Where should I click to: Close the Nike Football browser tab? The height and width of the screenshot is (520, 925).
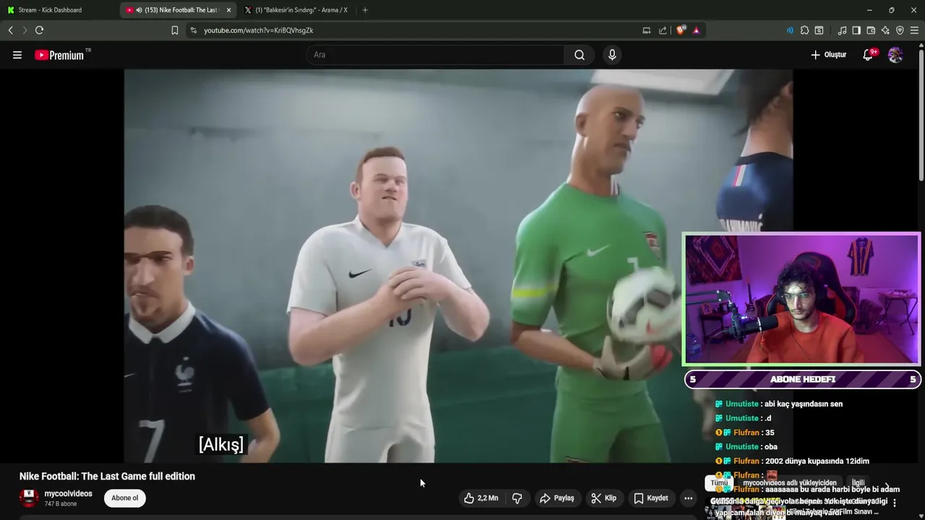(228, 10)
